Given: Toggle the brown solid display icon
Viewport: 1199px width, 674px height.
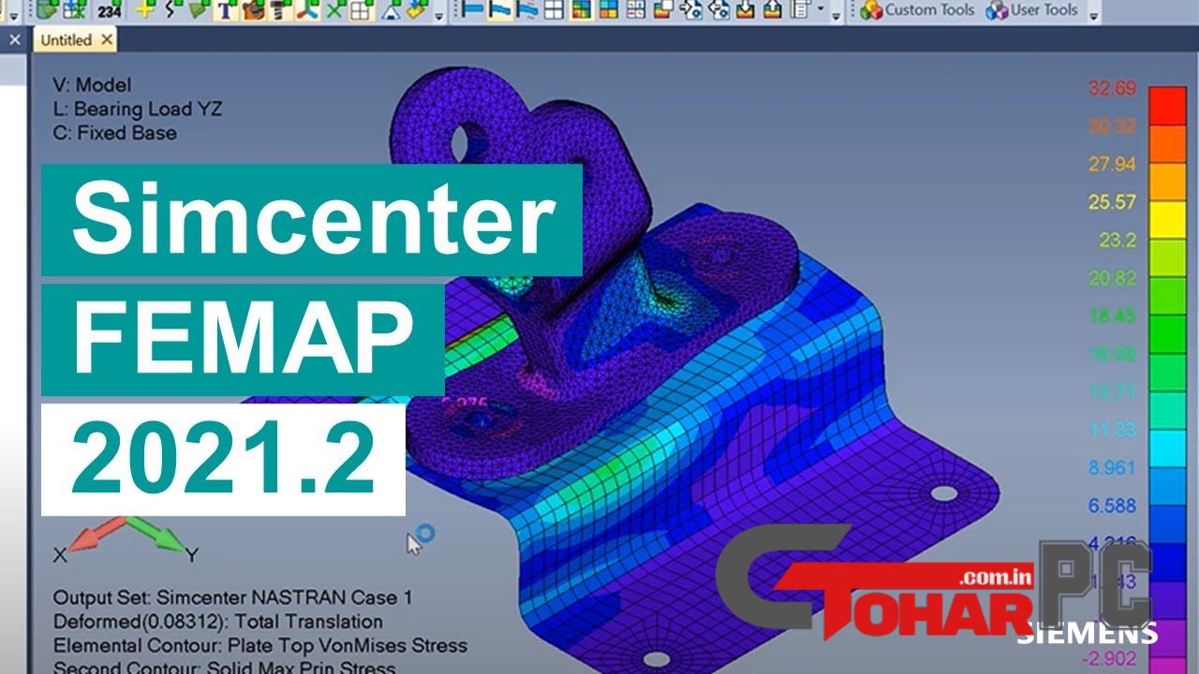Looking at the screenshot, I should click(x=252, y=10).
